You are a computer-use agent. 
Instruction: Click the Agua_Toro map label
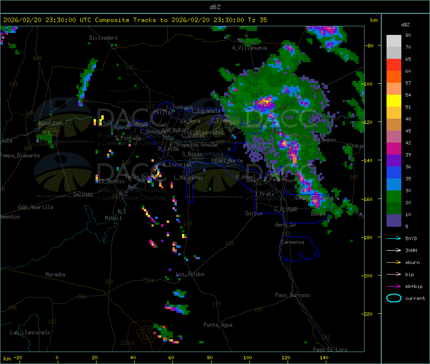pos(51,123)
